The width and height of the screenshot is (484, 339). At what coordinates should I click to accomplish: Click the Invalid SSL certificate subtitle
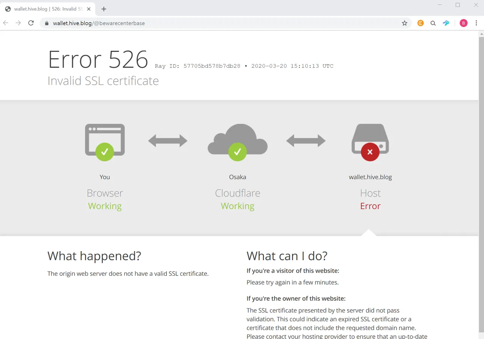pyautogui.click(x=103, y=81)
